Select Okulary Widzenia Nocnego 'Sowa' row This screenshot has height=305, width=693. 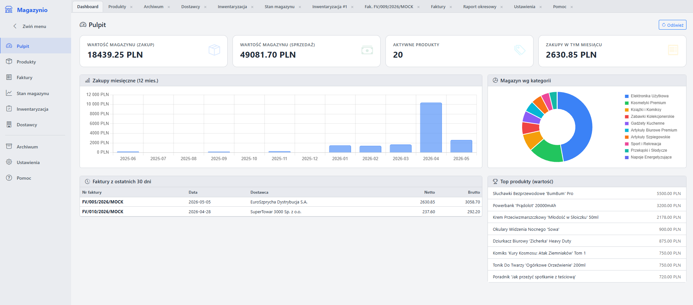pyautogui.click(x=587, y=229)
